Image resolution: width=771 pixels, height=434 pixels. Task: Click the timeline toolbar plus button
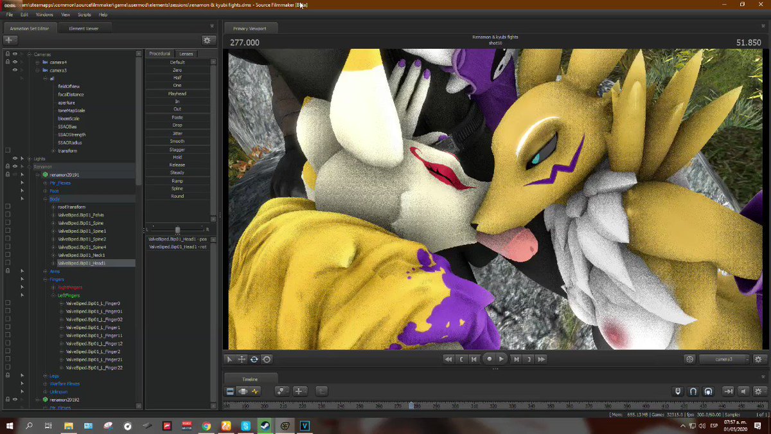[x=299, y=391]
